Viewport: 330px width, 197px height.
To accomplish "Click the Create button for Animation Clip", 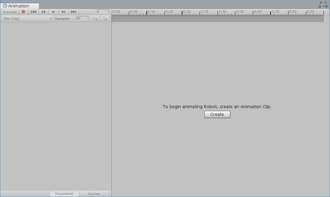I will tap(217, 114).
